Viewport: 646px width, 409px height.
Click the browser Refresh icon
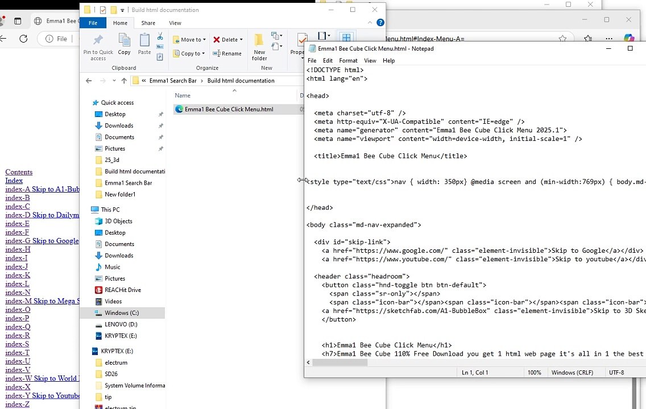coord(23,39)
